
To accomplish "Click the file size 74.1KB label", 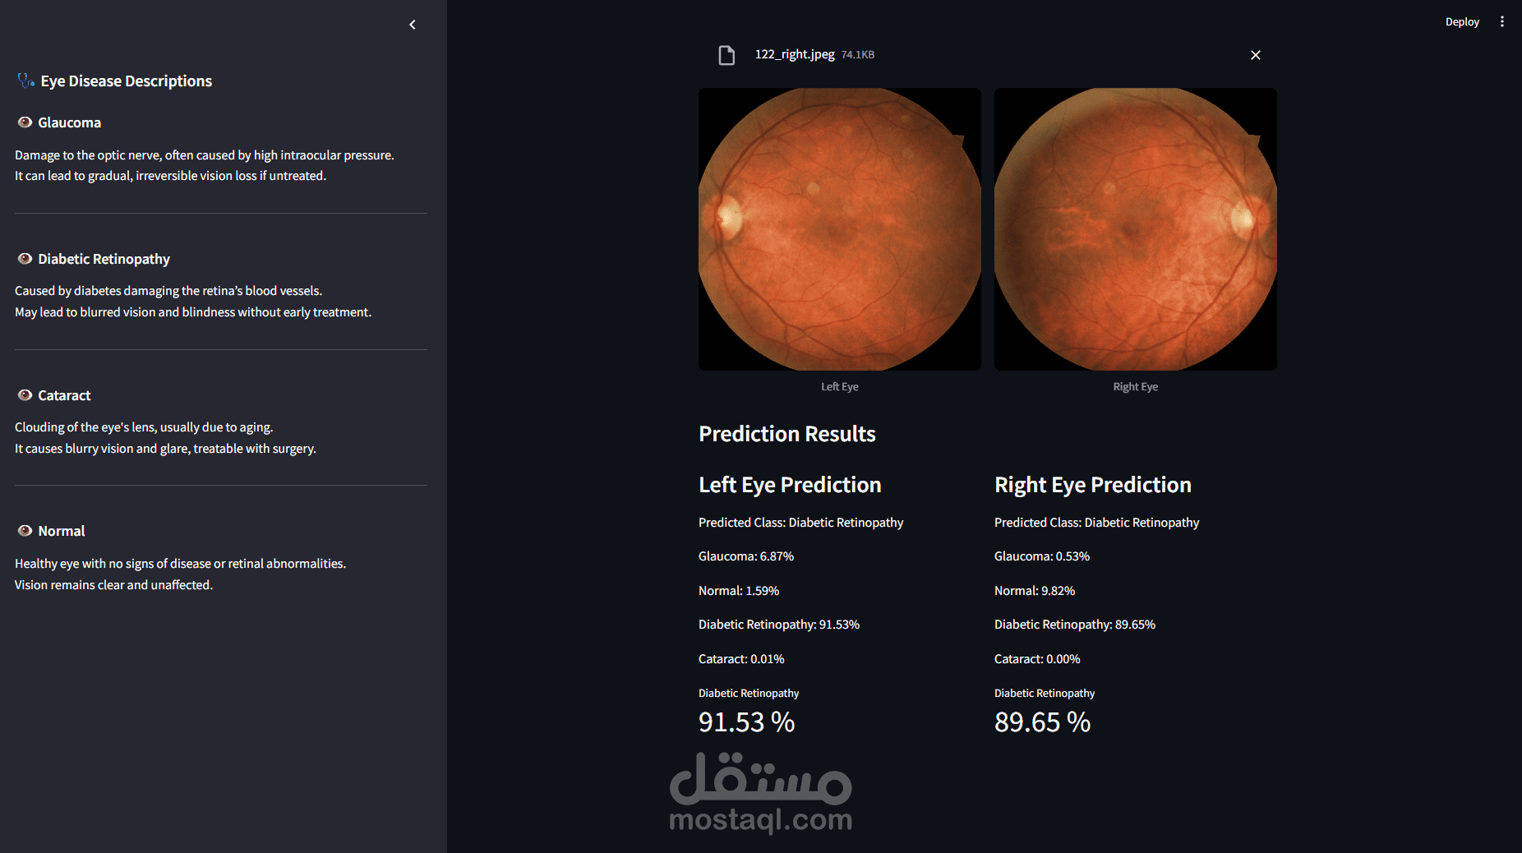I will tap(858, 55).
